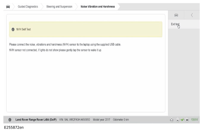Collapse the side panel with chevron arrow
This screenshot has width=203, height=132.
192,15
